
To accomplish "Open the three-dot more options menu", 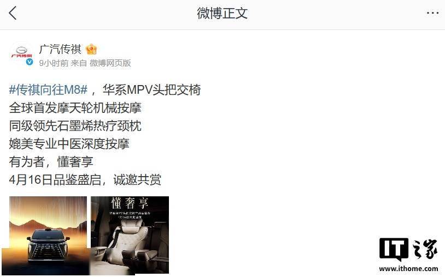I will (432, 13).
